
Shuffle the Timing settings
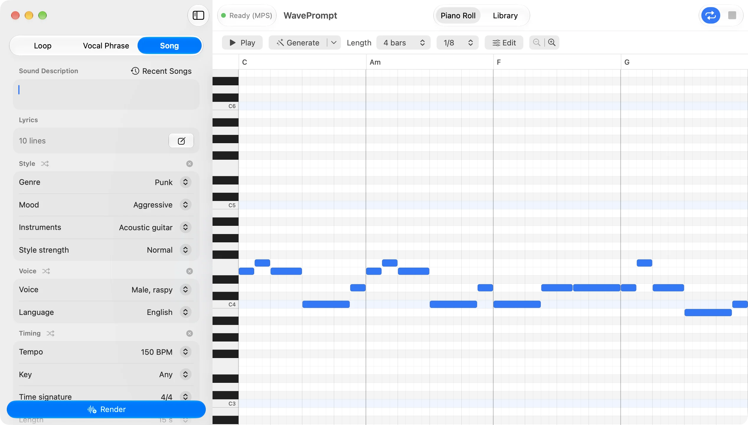pyautogui.click(x=50, y=333)
